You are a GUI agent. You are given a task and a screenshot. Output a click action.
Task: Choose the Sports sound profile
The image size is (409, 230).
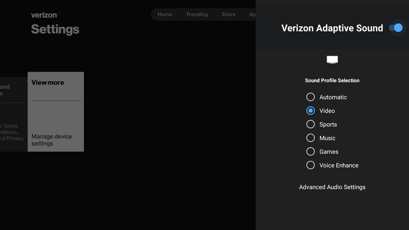click(x=322, y=124)
